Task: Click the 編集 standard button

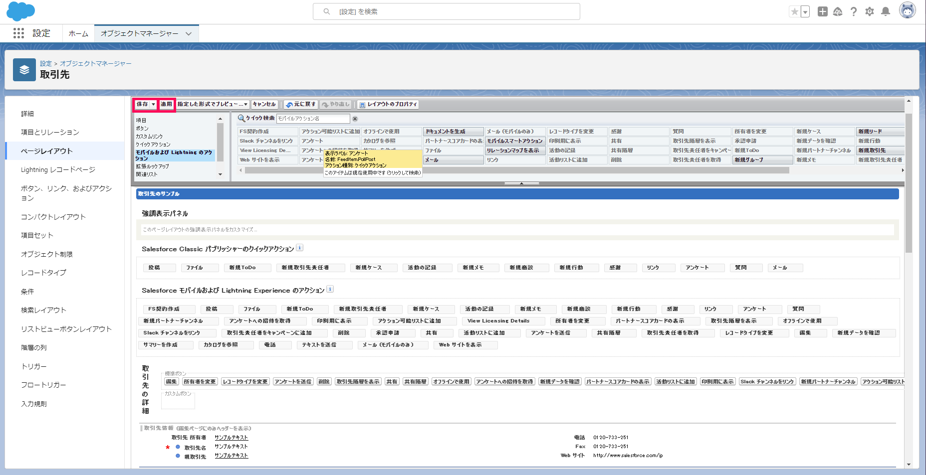Action: pyautogui.click(x=172, y=381)
